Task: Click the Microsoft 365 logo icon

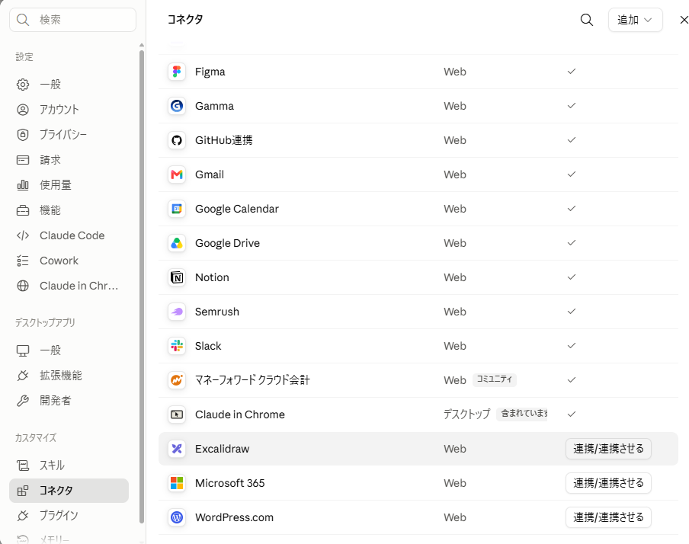Action: click(177, 483)
